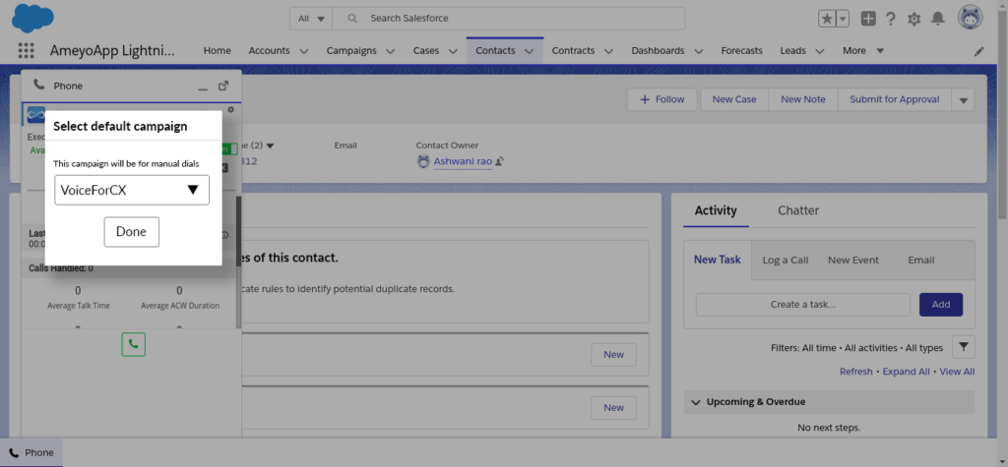
Task: Expand the Cases tab chevron
Action: click(453, 51)
